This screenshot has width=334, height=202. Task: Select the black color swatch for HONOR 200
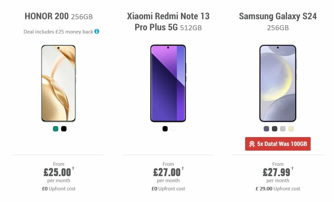pos(64,129)
